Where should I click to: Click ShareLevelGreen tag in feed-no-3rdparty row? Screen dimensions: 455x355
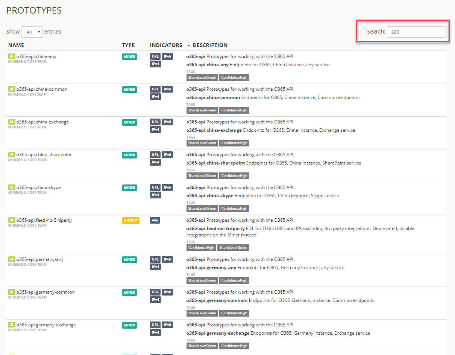pyautogui.click(x=233, y=248)
